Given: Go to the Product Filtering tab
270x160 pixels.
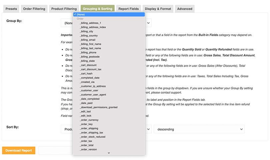Looking at the screenshot, I should 64,9.
